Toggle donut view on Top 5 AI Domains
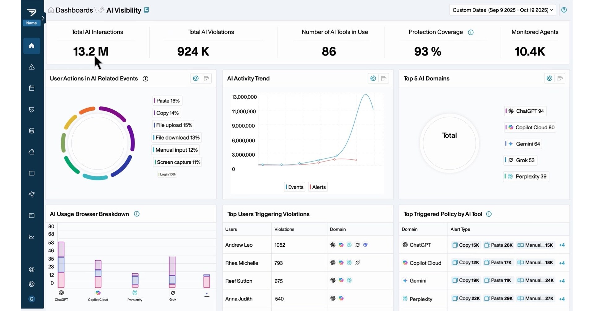This screenshot has height=311, width=594. pos(549,78)
